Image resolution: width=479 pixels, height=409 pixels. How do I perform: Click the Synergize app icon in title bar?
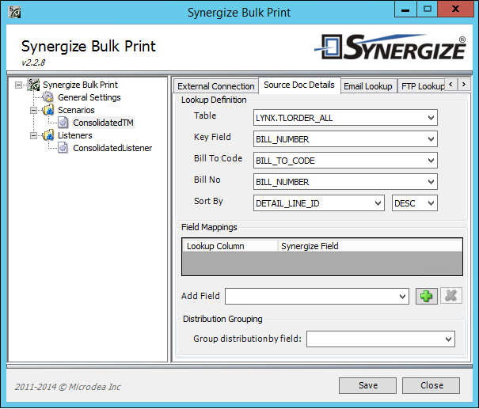point(14,12)
